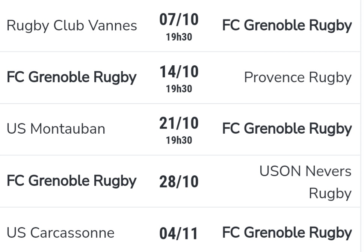Open the US Carcassonne team link
Screen dimensions: 364x252
(x=60, y=233)
